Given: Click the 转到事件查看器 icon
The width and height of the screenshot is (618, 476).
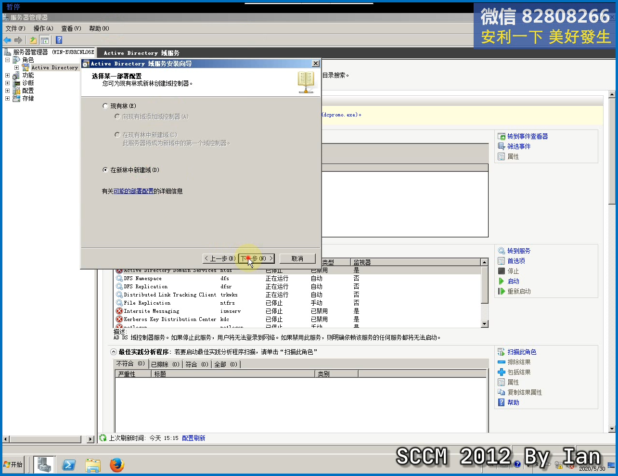Looking at the screenshot, I should click(501, 136).
